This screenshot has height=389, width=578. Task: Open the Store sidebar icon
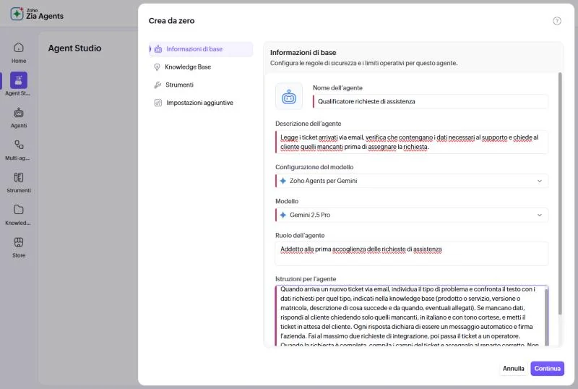tap(19, 242)
